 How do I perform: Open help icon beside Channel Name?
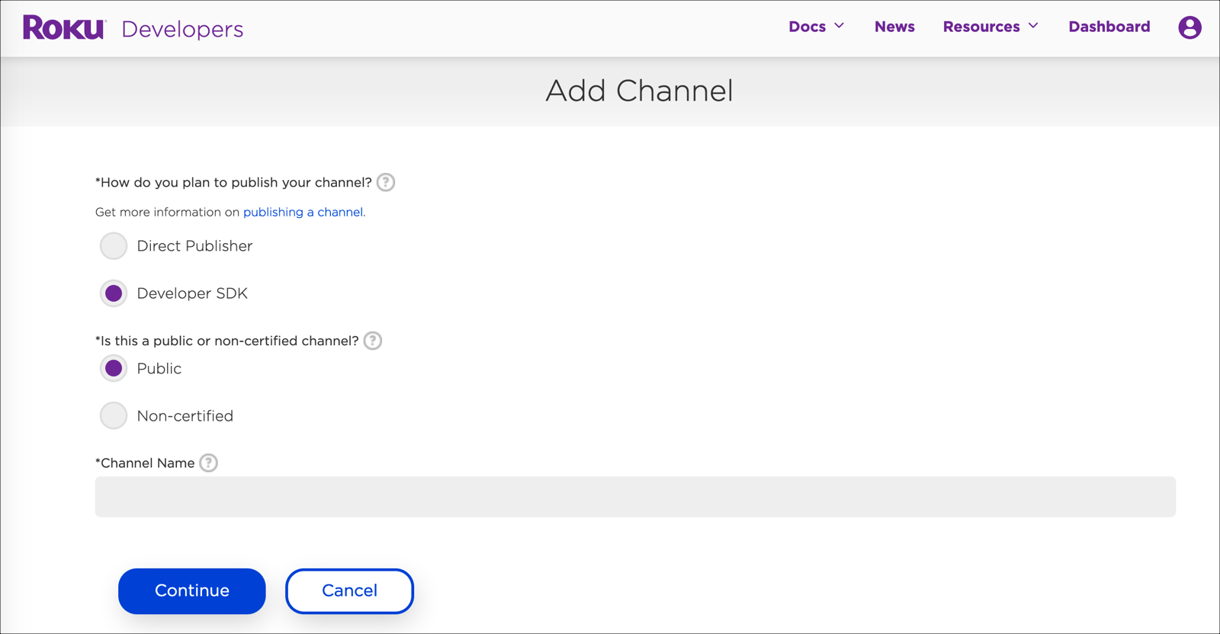(208, 463)
